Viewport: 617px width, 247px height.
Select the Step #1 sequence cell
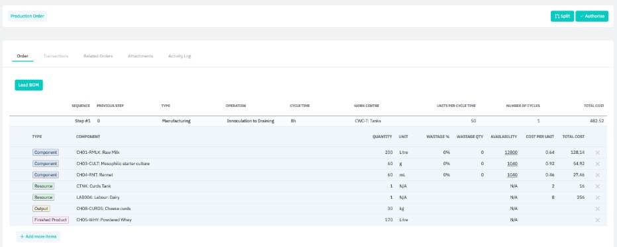click(83, 121)
